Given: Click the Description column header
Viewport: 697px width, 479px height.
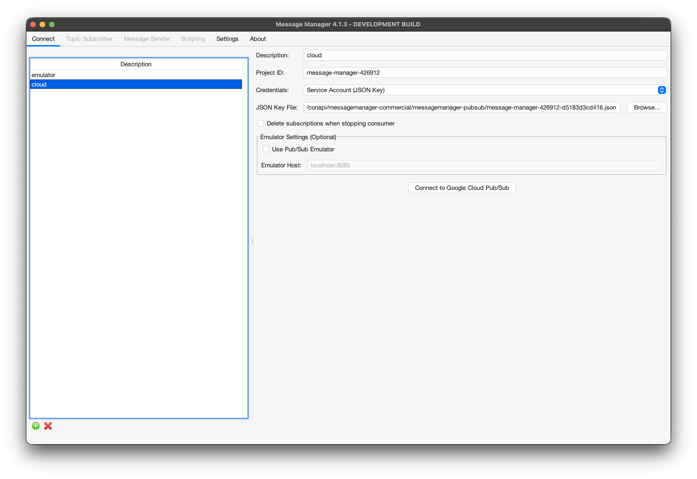Looking at the screenshot, I should (136, 64).
